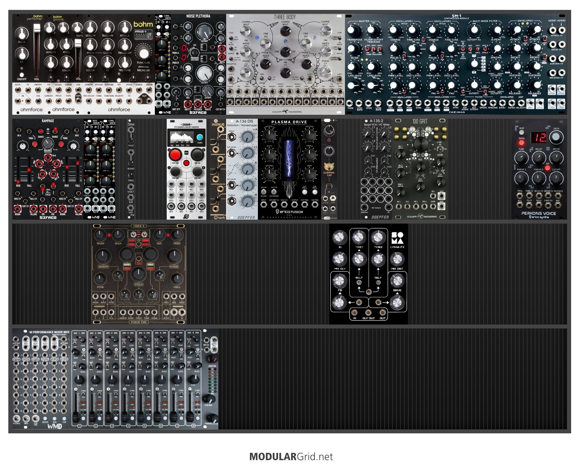Click the PHONES LEVEL knob on Performance Mixer
Image resolution: width=583 pixels, height=465 pixels.
212,418
